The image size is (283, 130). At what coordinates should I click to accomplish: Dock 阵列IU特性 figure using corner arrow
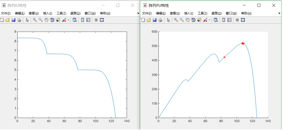pos(138,13)
